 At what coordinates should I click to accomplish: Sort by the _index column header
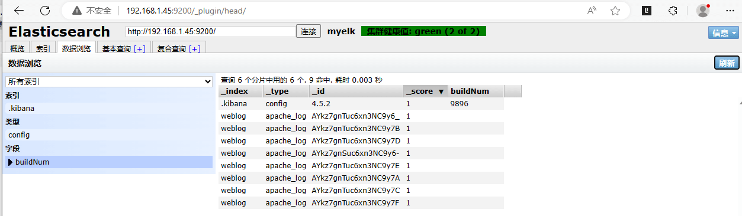[x=240, y=91]
